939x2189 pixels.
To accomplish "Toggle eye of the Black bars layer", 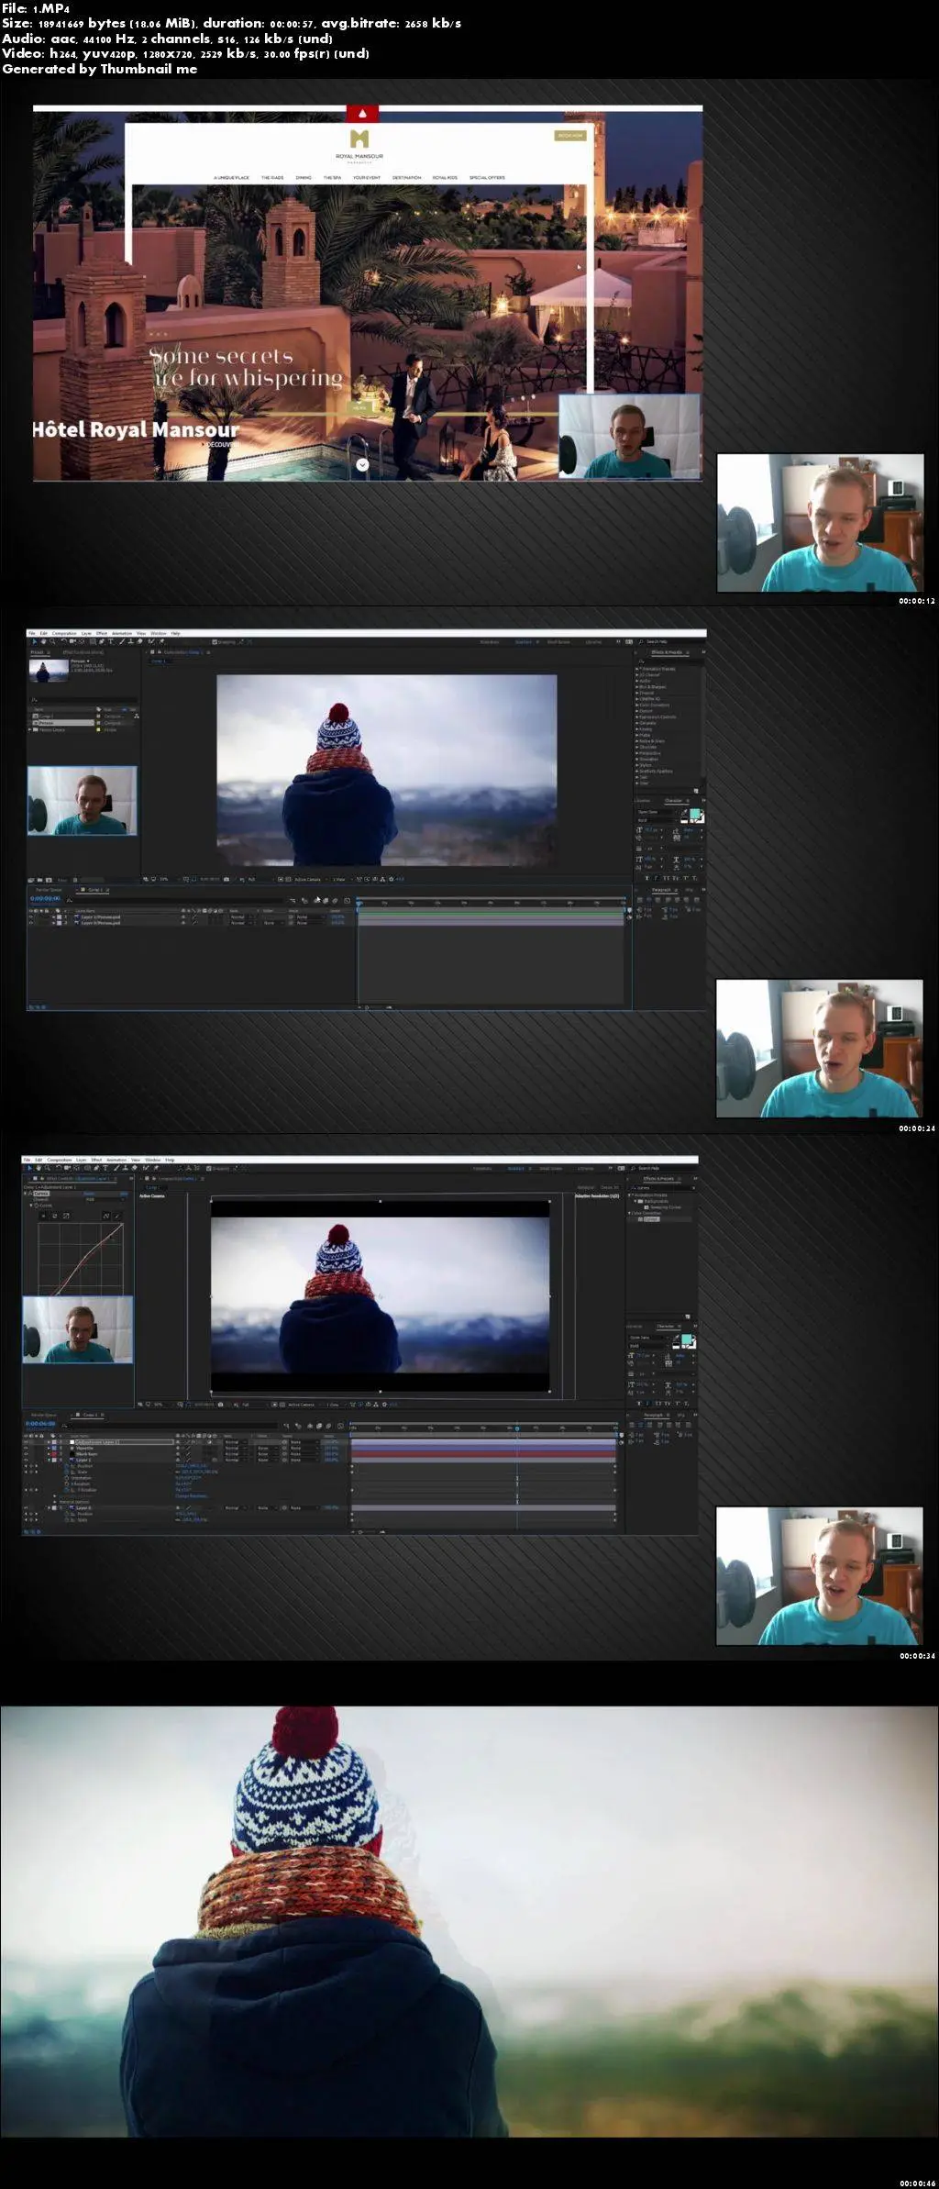I will (26, 1454).
